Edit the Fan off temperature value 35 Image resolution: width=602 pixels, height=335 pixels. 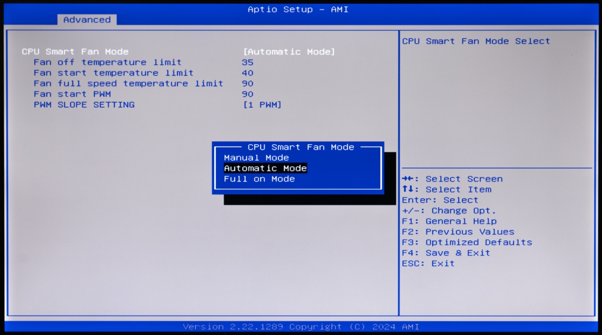[247, 62]
